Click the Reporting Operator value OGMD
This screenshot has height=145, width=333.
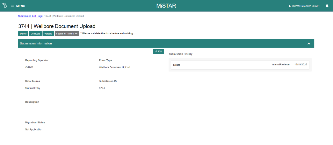(29, 68)
